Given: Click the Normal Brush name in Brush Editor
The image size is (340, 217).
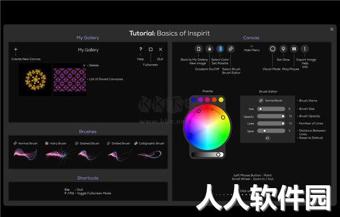Looking at the screenshot, I should [x=274, y=101].
